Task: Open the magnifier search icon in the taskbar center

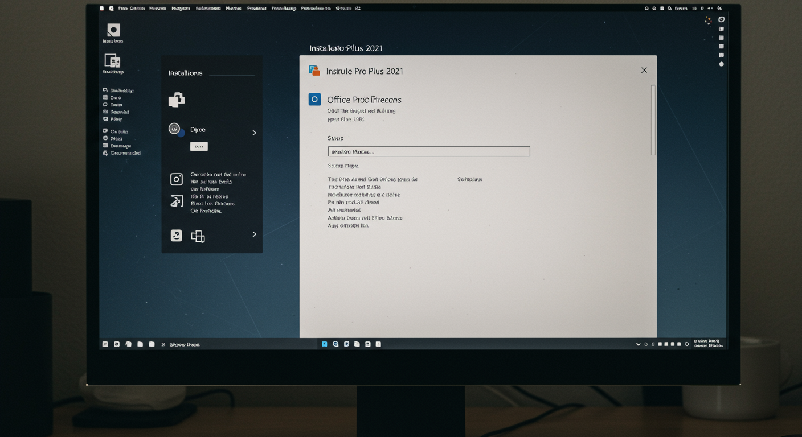Action: click(335, 344)
